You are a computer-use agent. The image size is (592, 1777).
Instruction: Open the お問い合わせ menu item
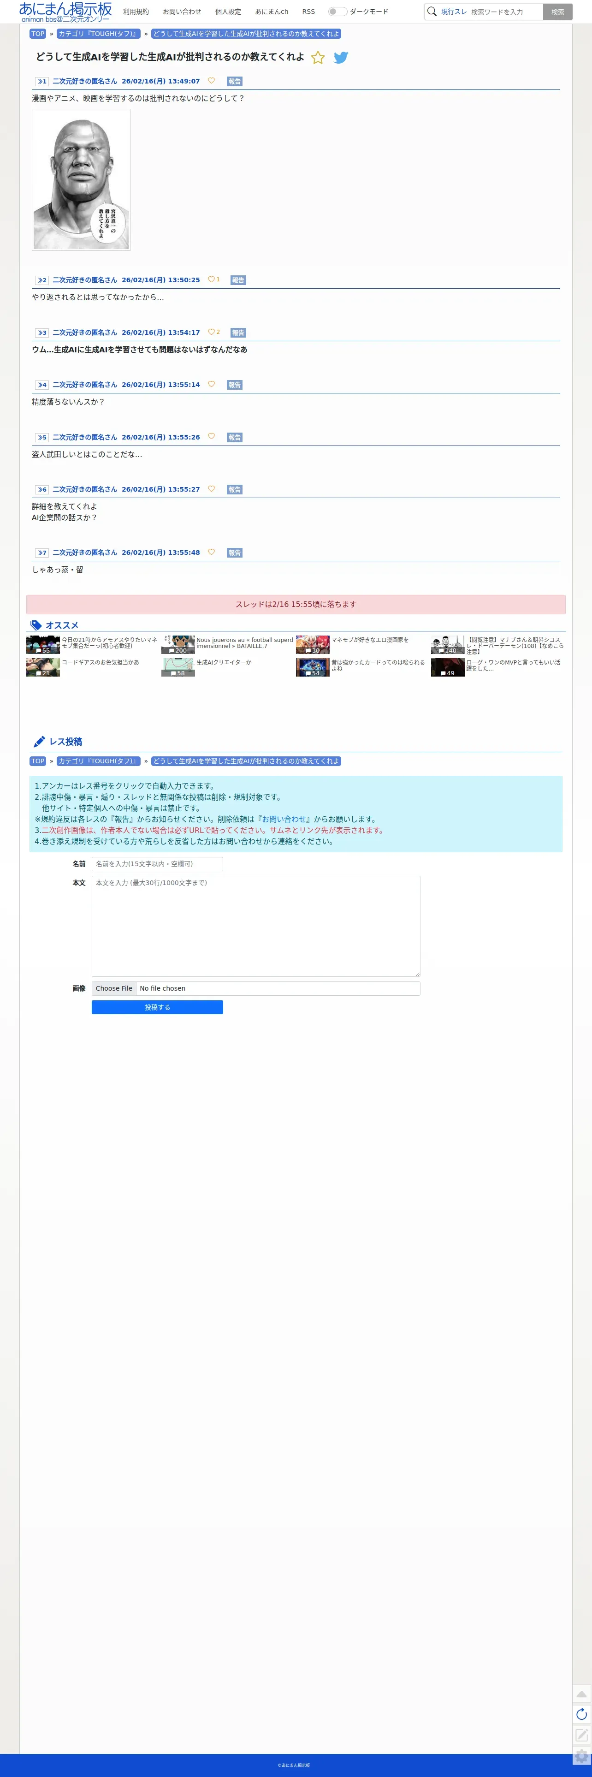click(182, 12)
